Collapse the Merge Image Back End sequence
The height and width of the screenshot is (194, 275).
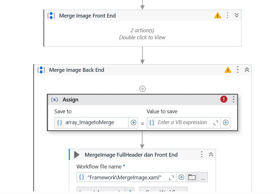[x=247, y=70]
